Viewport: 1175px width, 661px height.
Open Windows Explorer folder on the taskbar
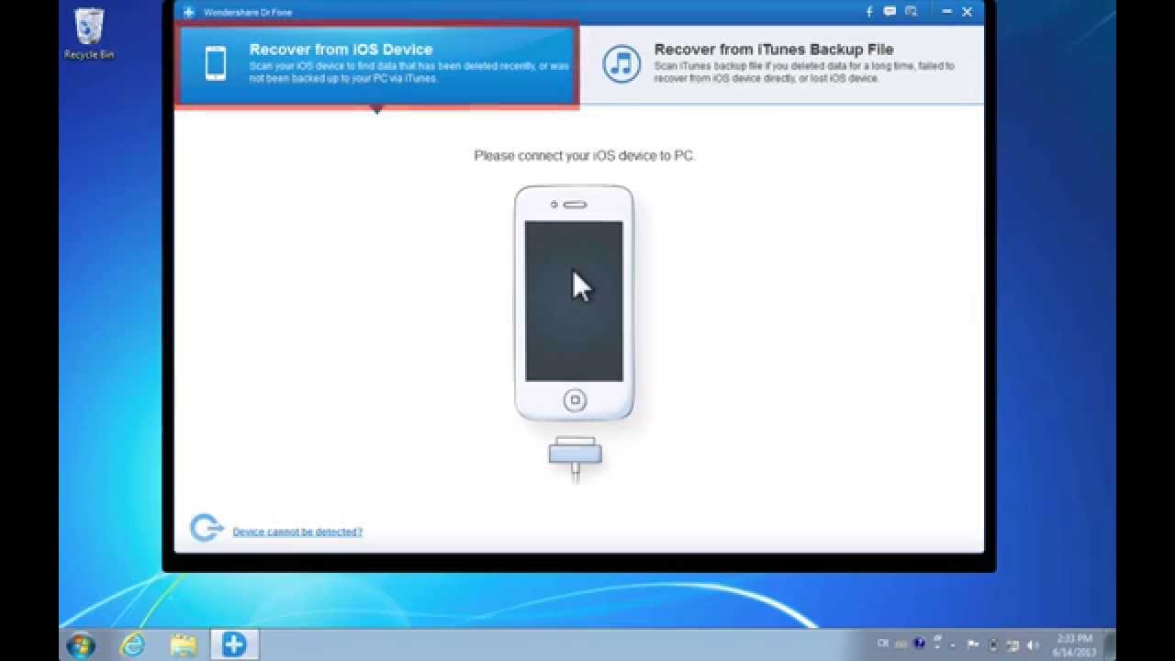[x=184, y=644]
